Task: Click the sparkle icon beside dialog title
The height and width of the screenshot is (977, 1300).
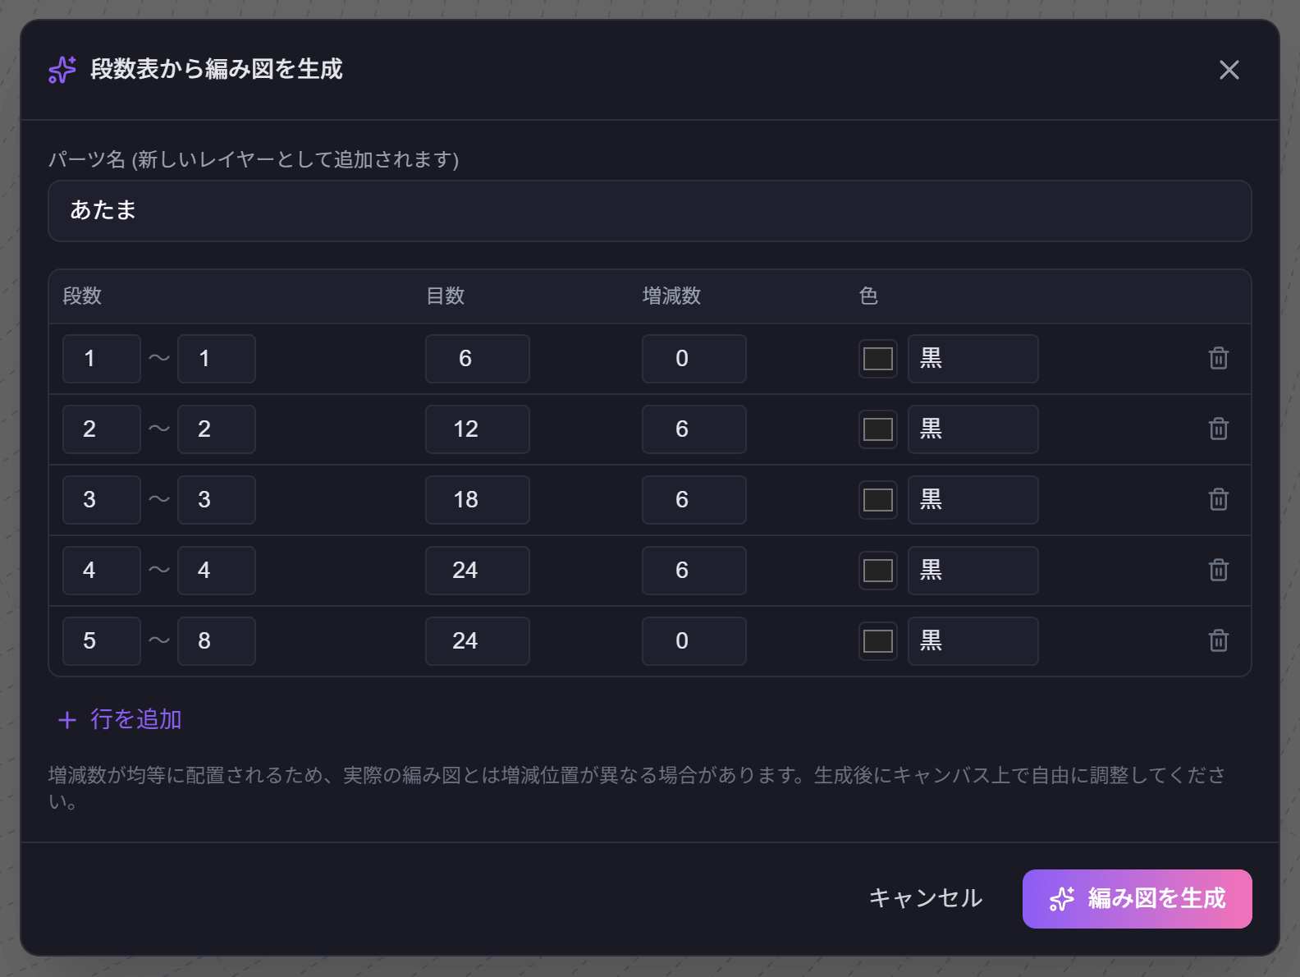Action: click(x=62, y=70)
